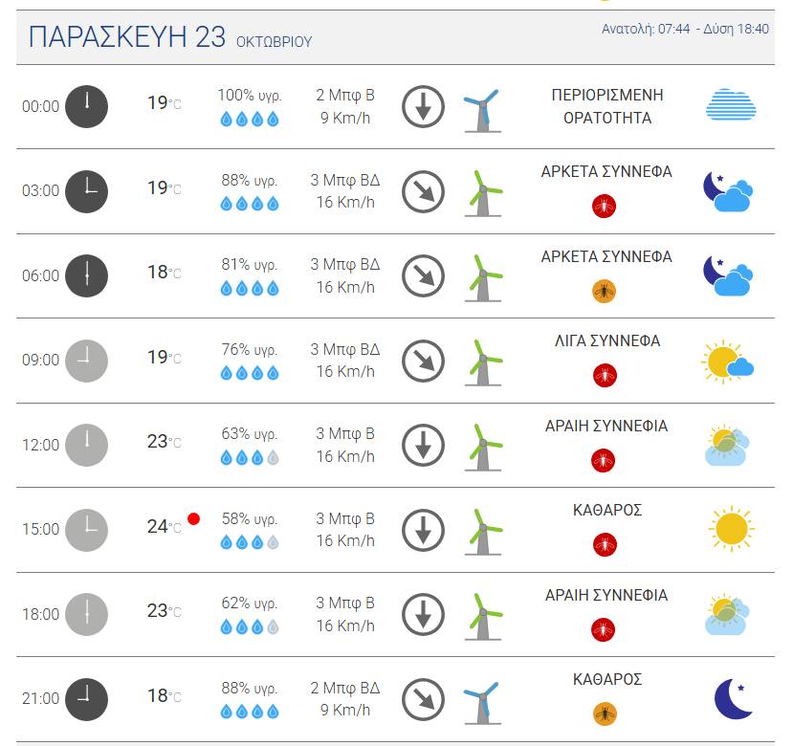793x746 pixels.
Task: Click the wind turbine icon at 12:00
Action: coord(483,447)
